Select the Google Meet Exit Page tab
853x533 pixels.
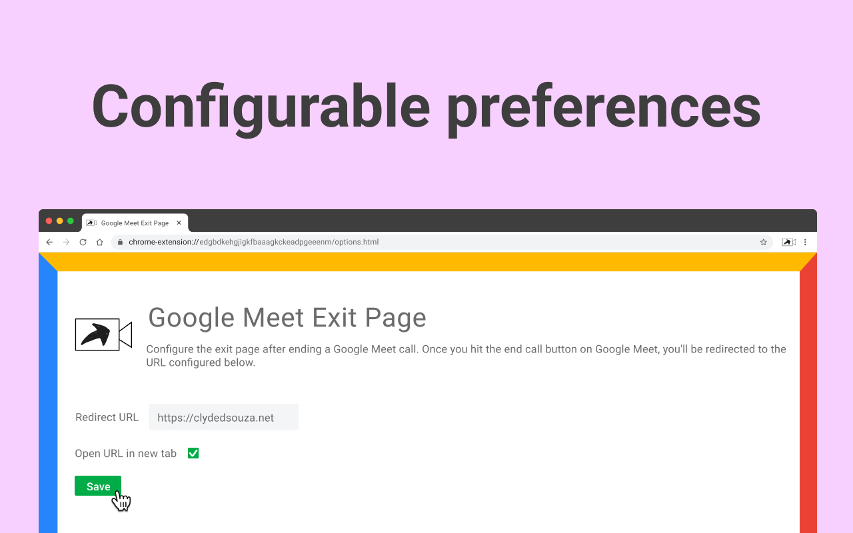tap(135, 223)
